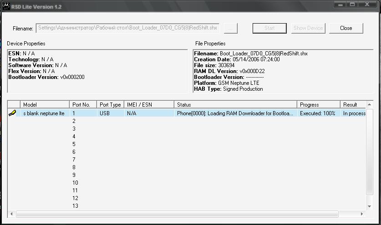Viewport: 381px width, 225px height.
Task: Select port number 9 row
Action: point(74,175)
